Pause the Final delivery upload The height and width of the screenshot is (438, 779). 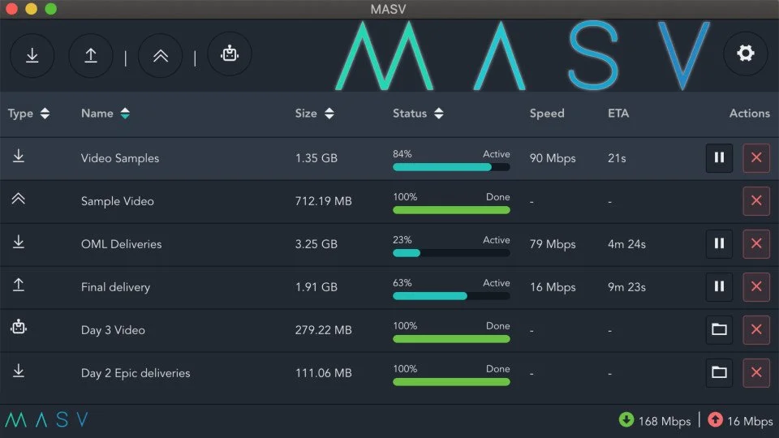tap(719, 286)
